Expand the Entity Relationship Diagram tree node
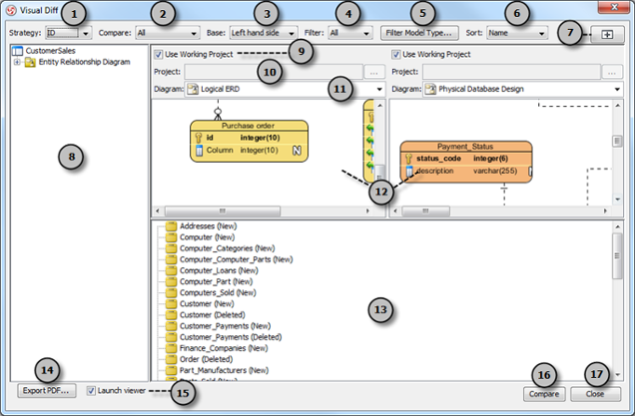635x416 pixels. pyautogui.click(x=17, y=62)
